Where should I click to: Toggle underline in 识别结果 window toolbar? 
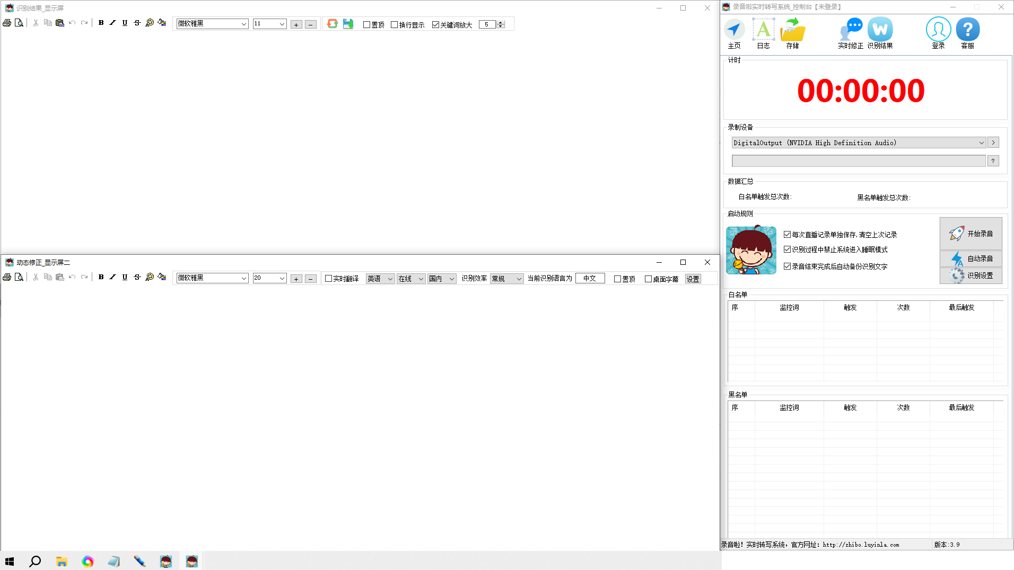(x=125, y=23)
